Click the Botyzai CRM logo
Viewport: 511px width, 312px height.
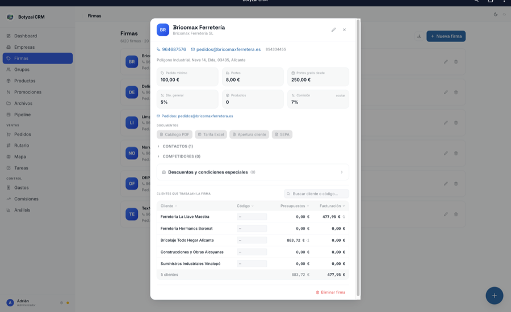(10, 17)
